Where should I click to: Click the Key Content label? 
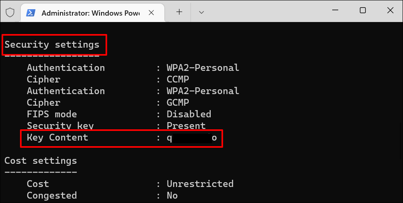click(x=57, y=138)
